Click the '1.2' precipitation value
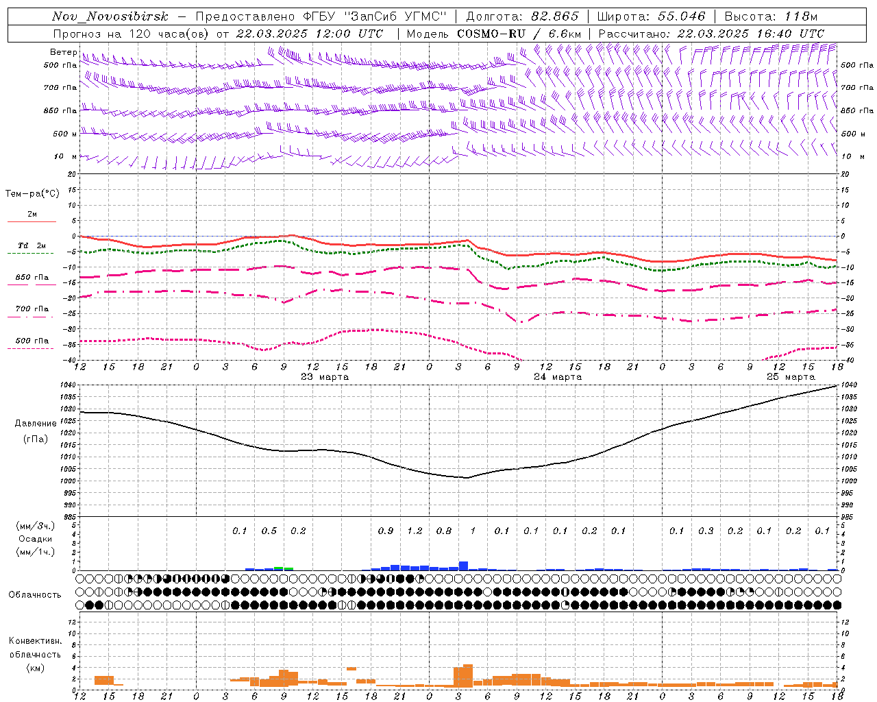The width and height of the screenshot is (877, 702). point(415,531)
